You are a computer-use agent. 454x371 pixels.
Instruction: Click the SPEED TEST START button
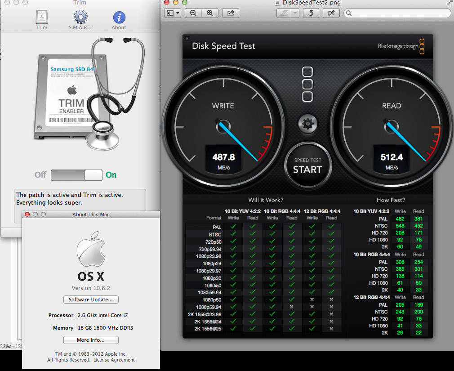tap(307, 165)
